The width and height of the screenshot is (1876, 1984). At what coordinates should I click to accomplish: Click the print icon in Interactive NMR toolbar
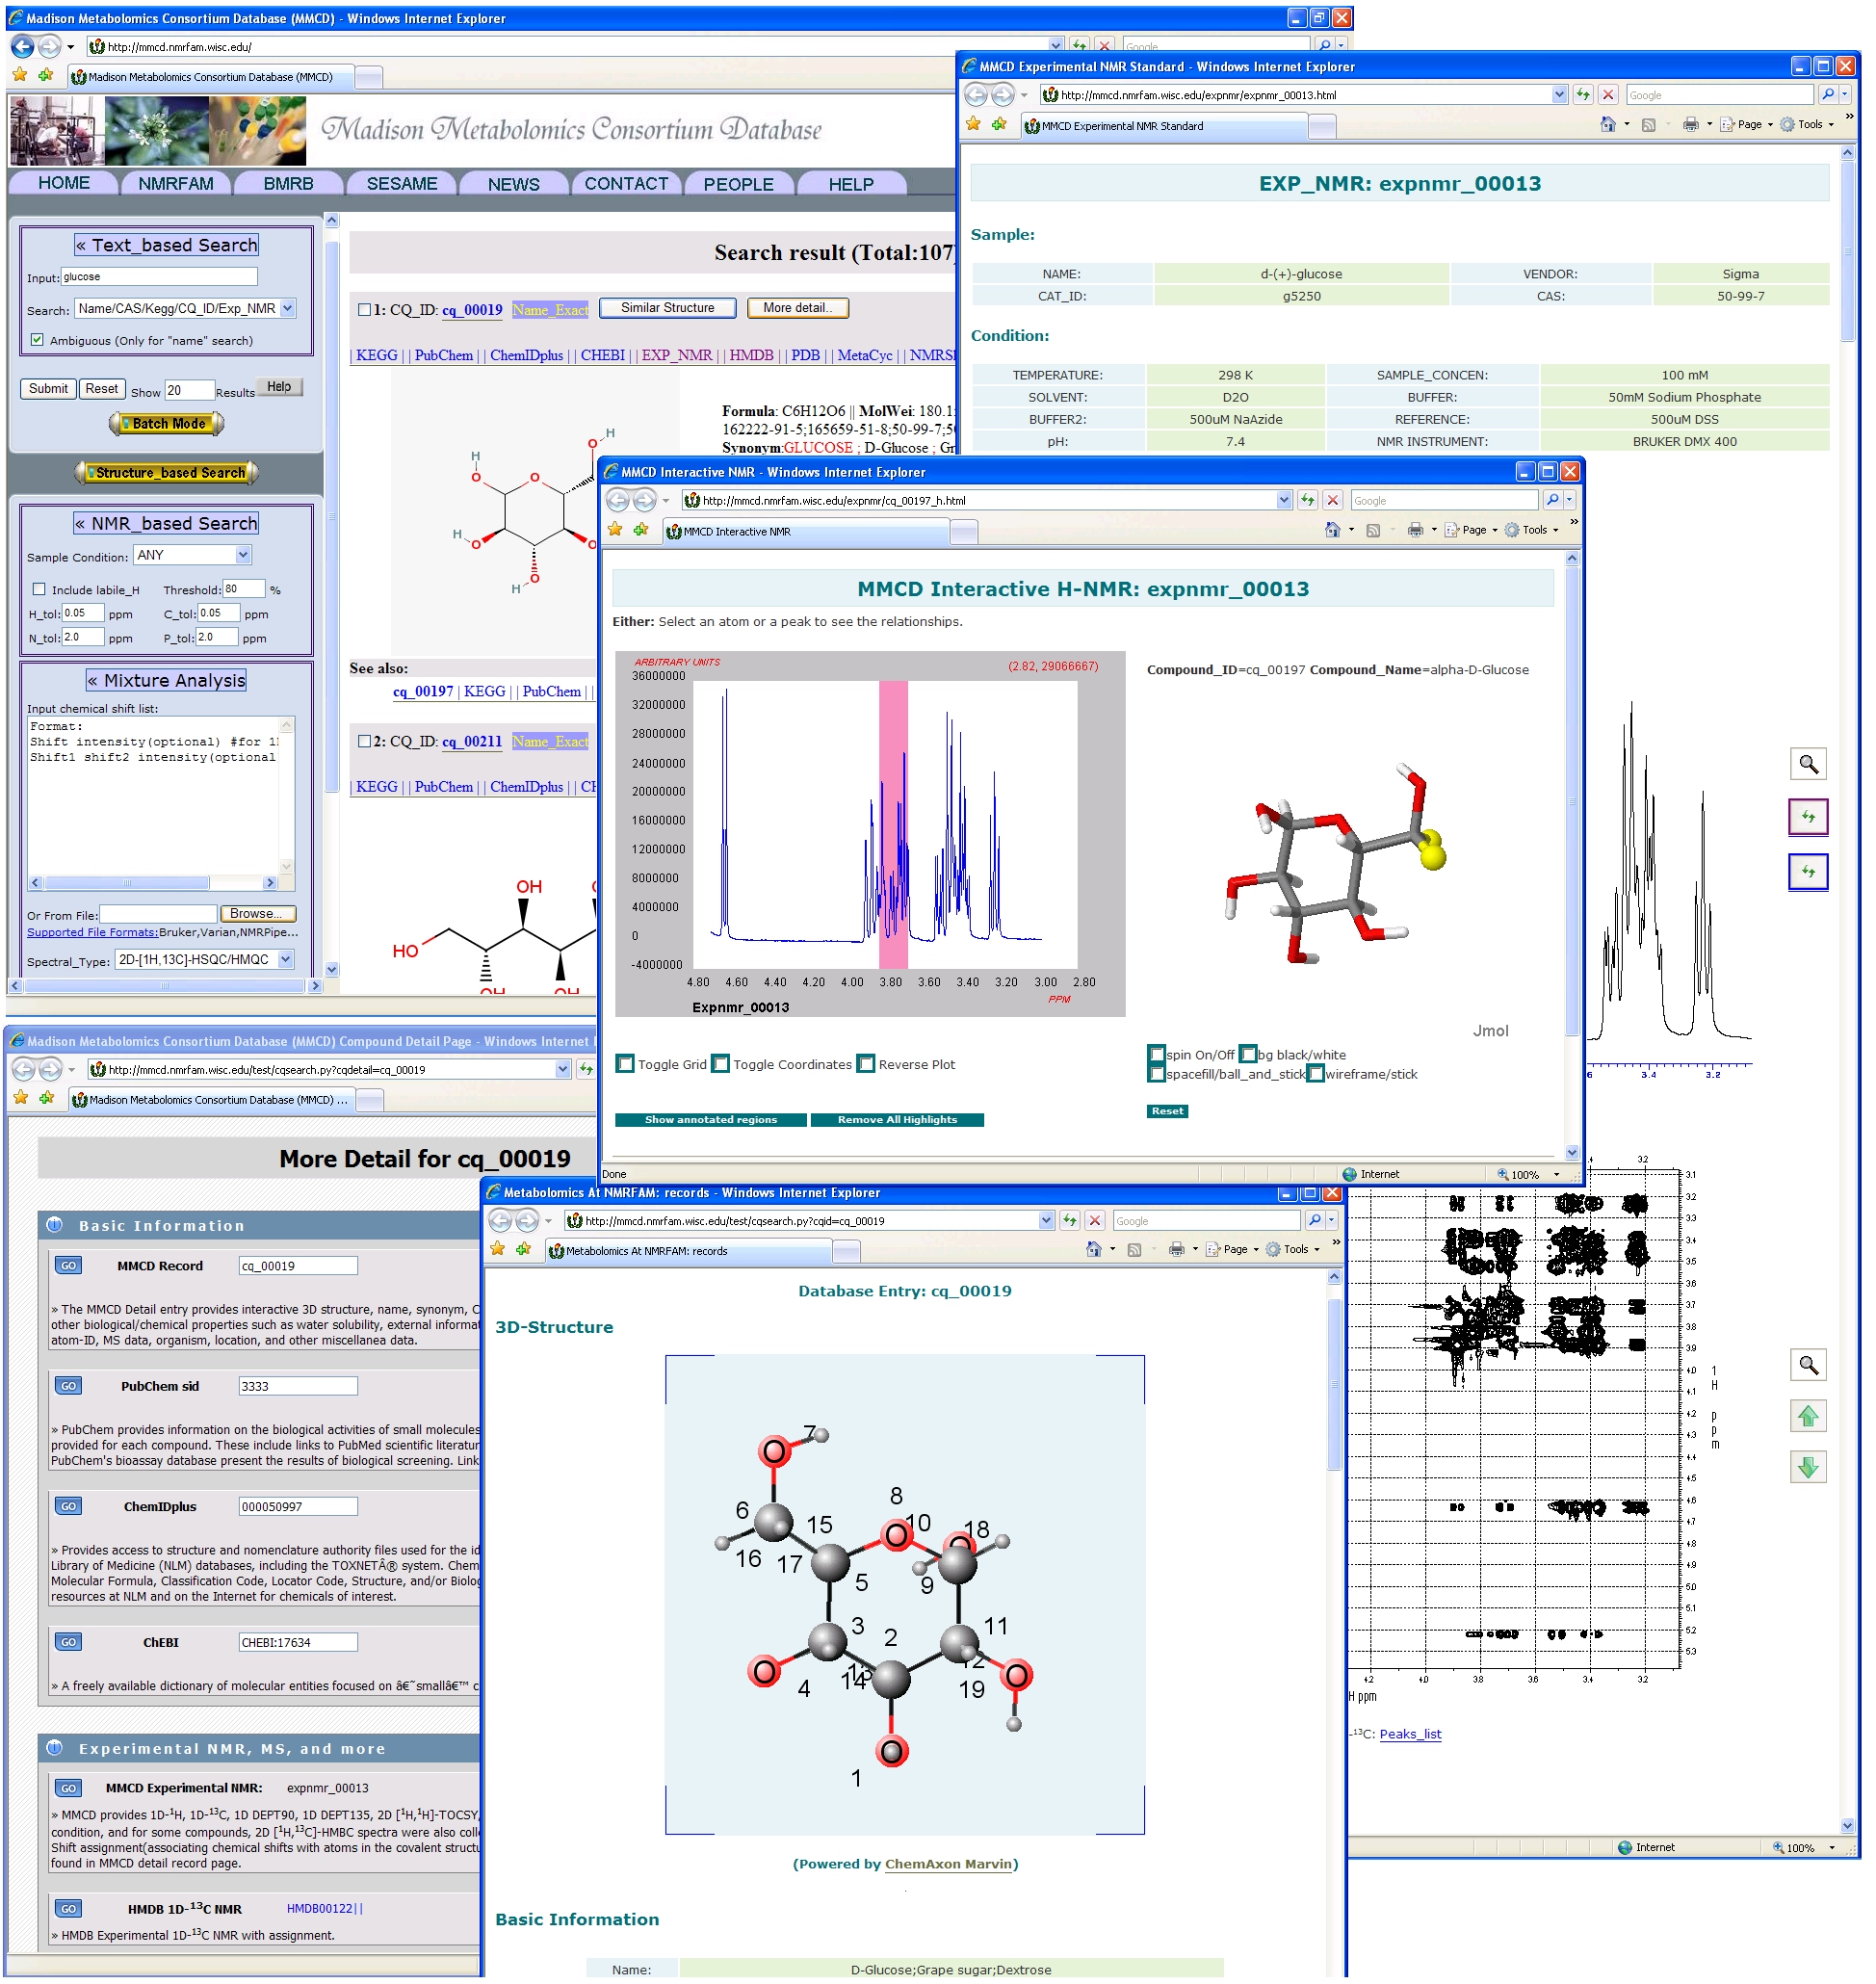tap(1414, 530)
